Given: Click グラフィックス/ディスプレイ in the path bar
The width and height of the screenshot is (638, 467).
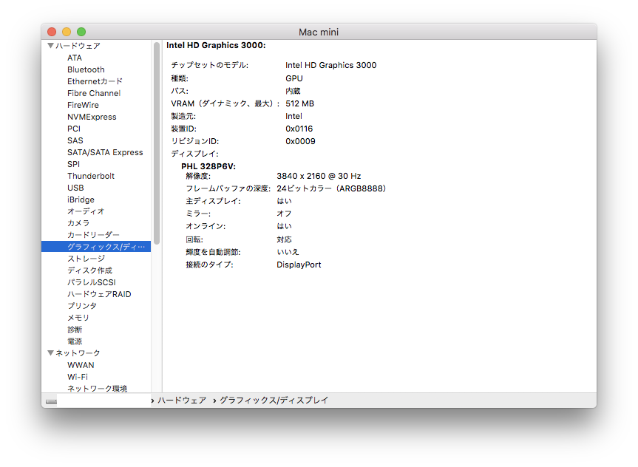Looking at the screenshot, I should pos(274,400).
